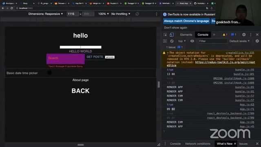Close the DevTools panel

point(257,35)
